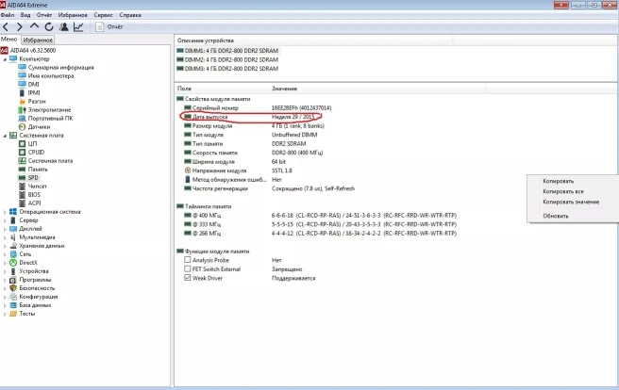This screenshot has height=390, width=619.
Task: Refresh using the circular arrow toolbar icon
Action: pyautogui.click(x=49, y=26)
